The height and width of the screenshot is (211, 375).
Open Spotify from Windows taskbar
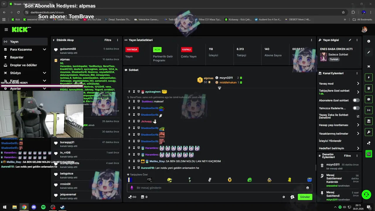(43, 207)
